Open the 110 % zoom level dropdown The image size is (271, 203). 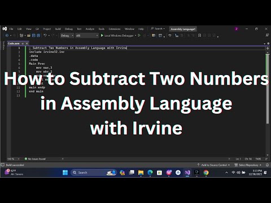(x=14, y=159)
